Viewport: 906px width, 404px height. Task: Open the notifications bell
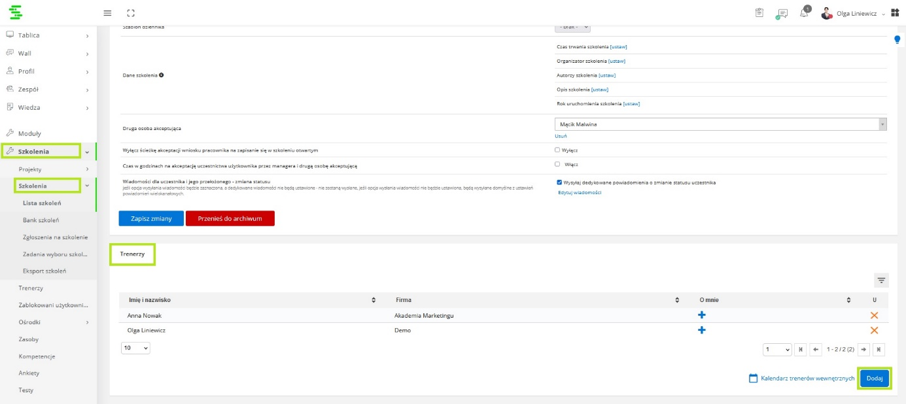click(x=804, y=13)
